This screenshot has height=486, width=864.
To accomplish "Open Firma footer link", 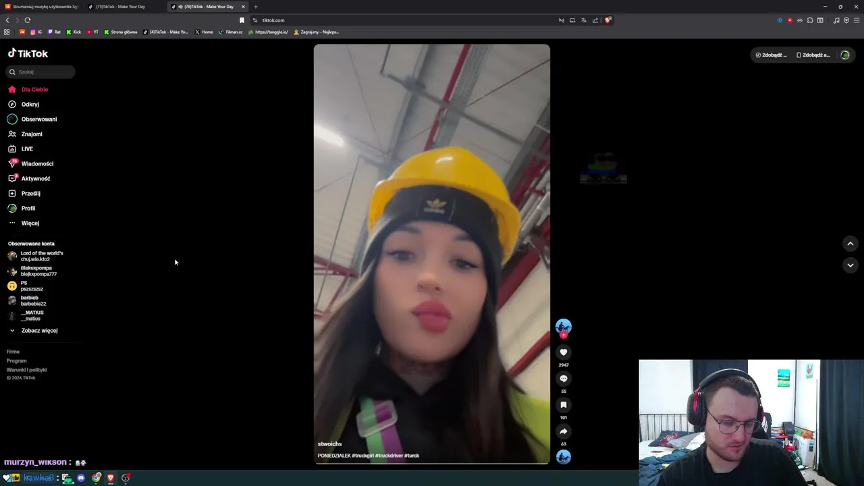I will tap(13, 352).
